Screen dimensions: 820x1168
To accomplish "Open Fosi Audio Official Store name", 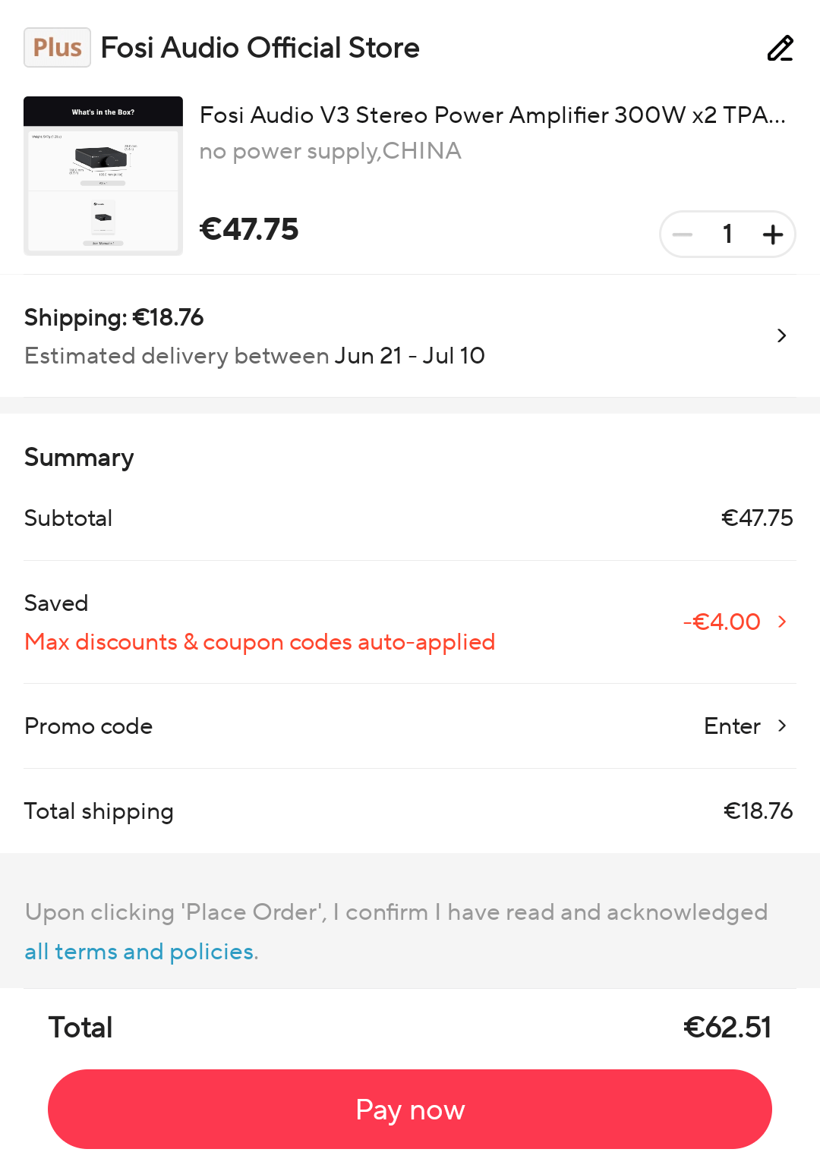I will click(260, 48).
